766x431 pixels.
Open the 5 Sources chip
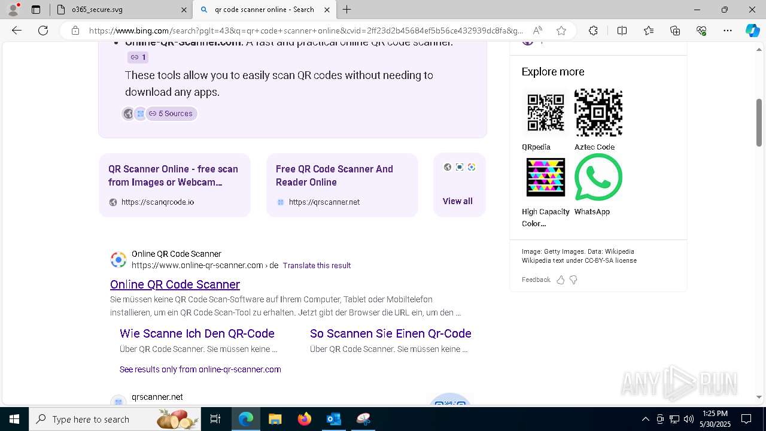click(171, 114)
